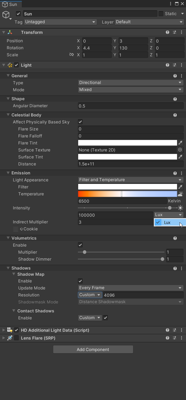Open the Light Appearance dropdown
Screen dimensions: 186x400
tap(131, 180)
